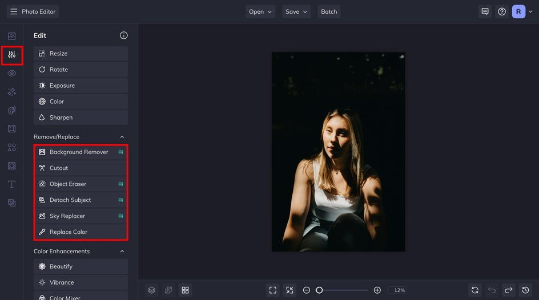Open the Background Remover tool
Screen dimensions: 539x300
81,152
